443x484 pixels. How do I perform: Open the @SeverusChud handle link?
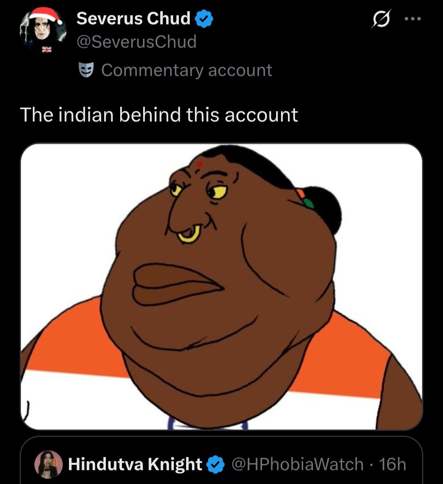[x=137, y=41]
